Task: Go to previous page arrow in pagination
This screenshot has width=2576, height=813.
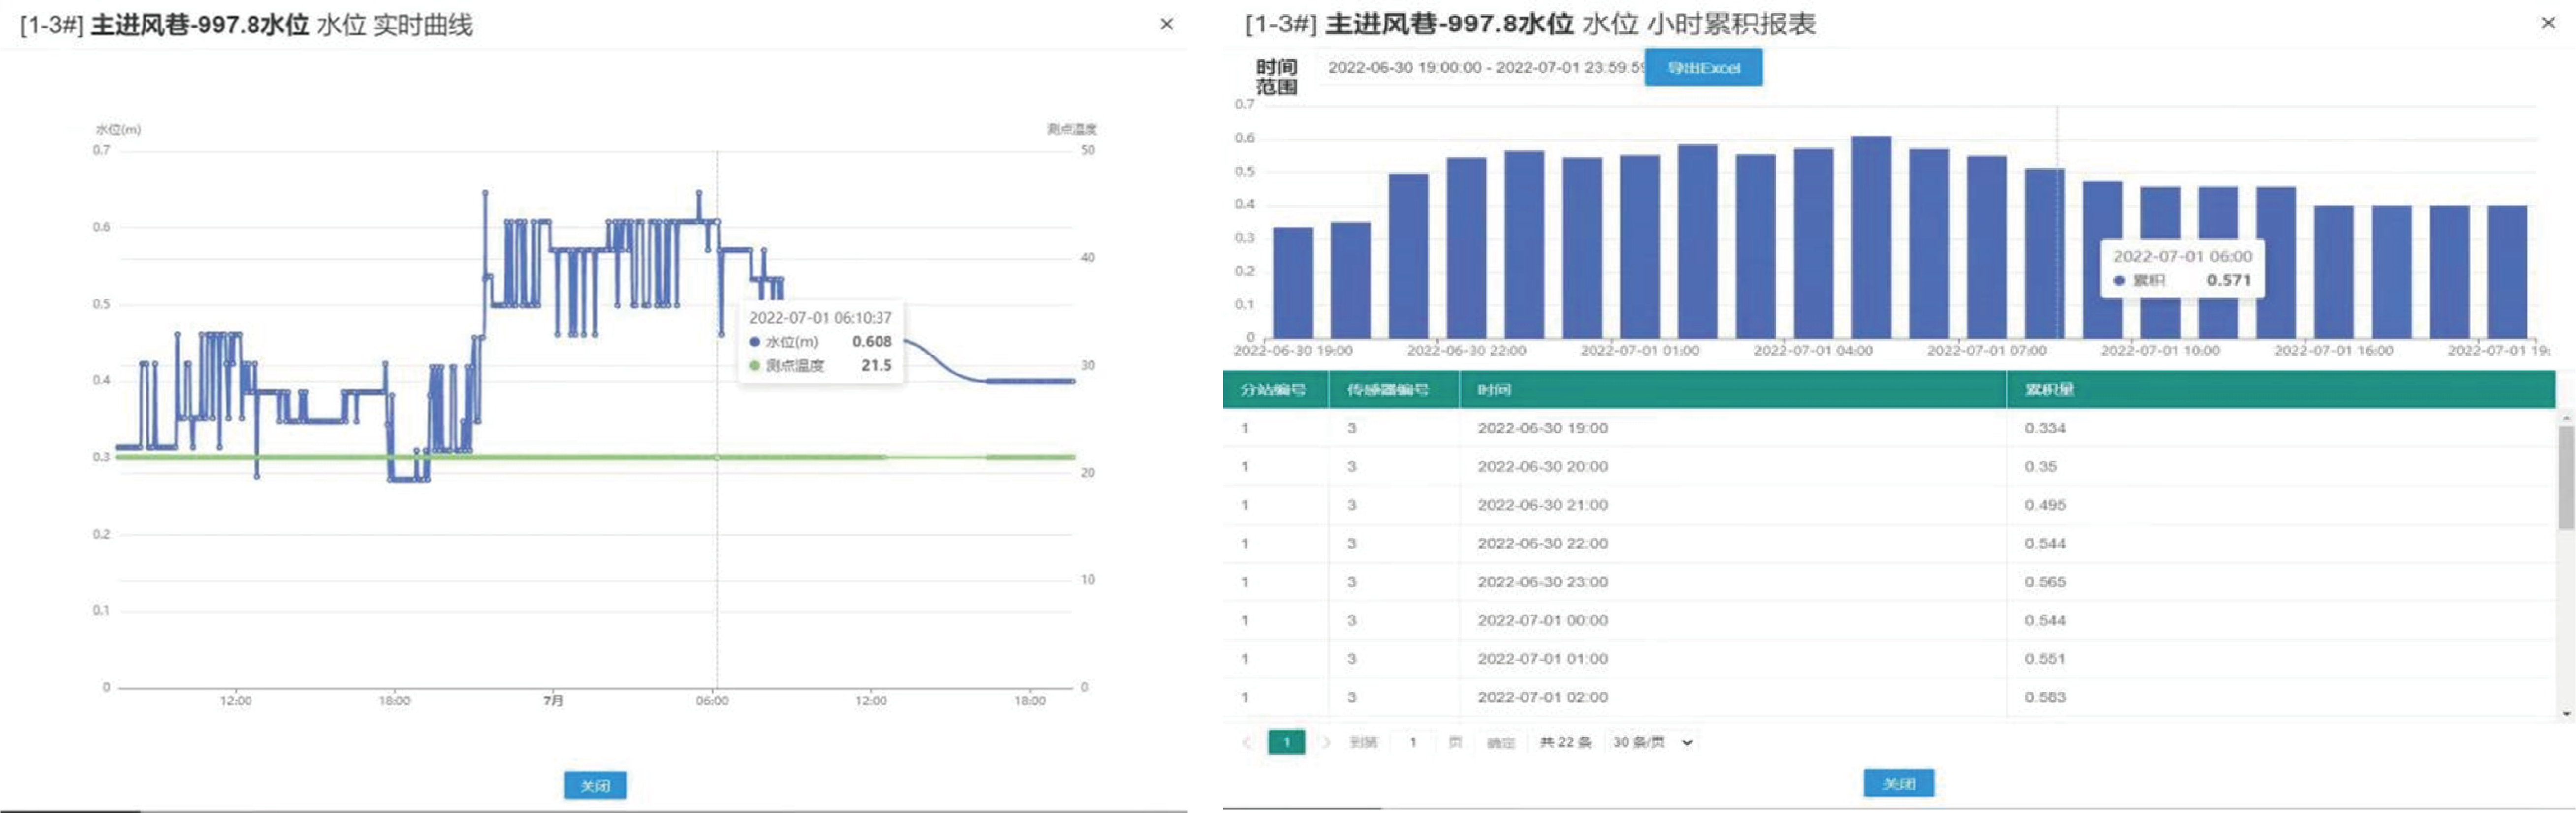Action: 1247,742
